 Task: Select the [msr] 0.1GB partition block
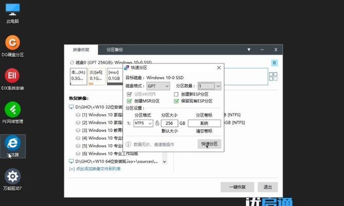[x=115, y=76]
